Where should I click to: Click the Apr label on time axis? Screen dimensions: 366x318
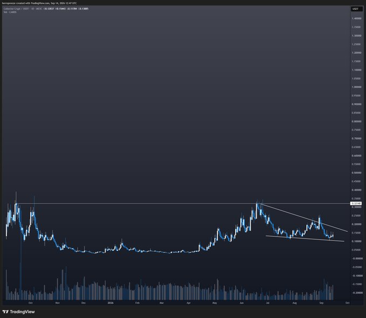(x=188, y=303)
